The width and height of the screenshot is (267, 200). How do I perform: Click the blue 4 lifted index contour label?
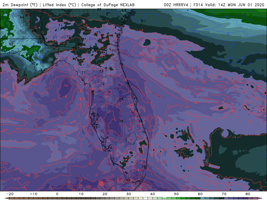[x=188, y=10]
